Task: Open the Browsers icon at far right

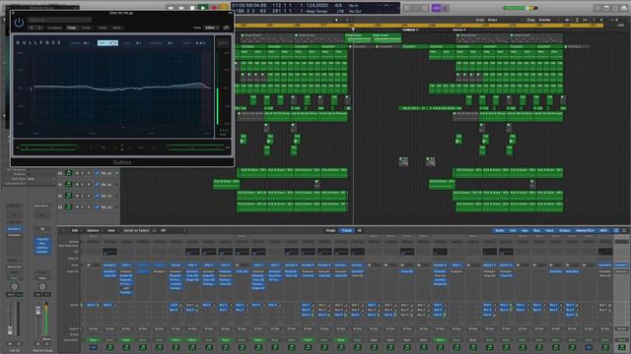Action: tap(624, 8)
